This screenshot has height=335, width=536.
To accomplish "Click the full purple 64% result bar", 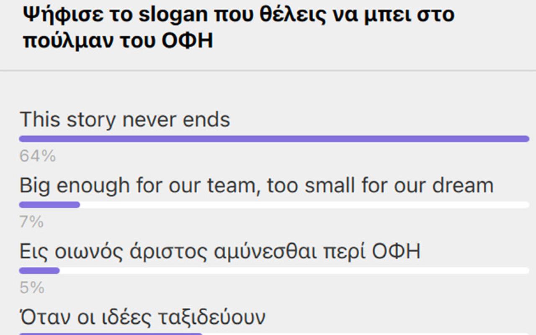I will [x=274, y=139].
